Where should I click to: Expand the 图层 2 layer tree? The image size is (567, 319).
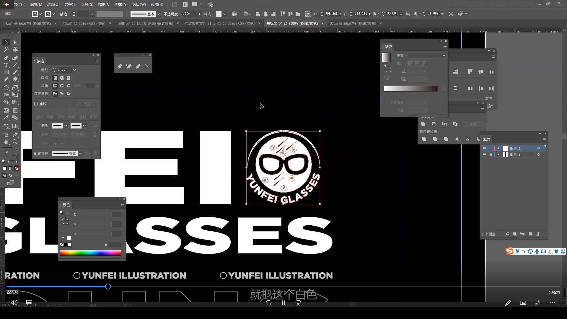498,148
